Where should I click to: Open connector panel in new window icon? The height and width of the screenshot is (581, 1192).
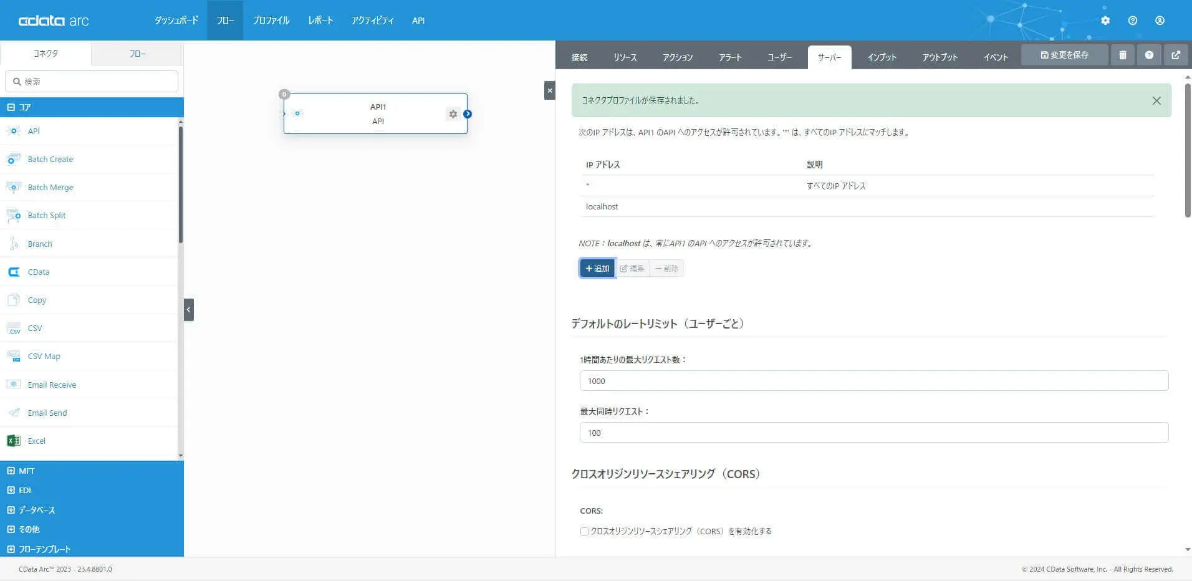tap(1176, 55)
